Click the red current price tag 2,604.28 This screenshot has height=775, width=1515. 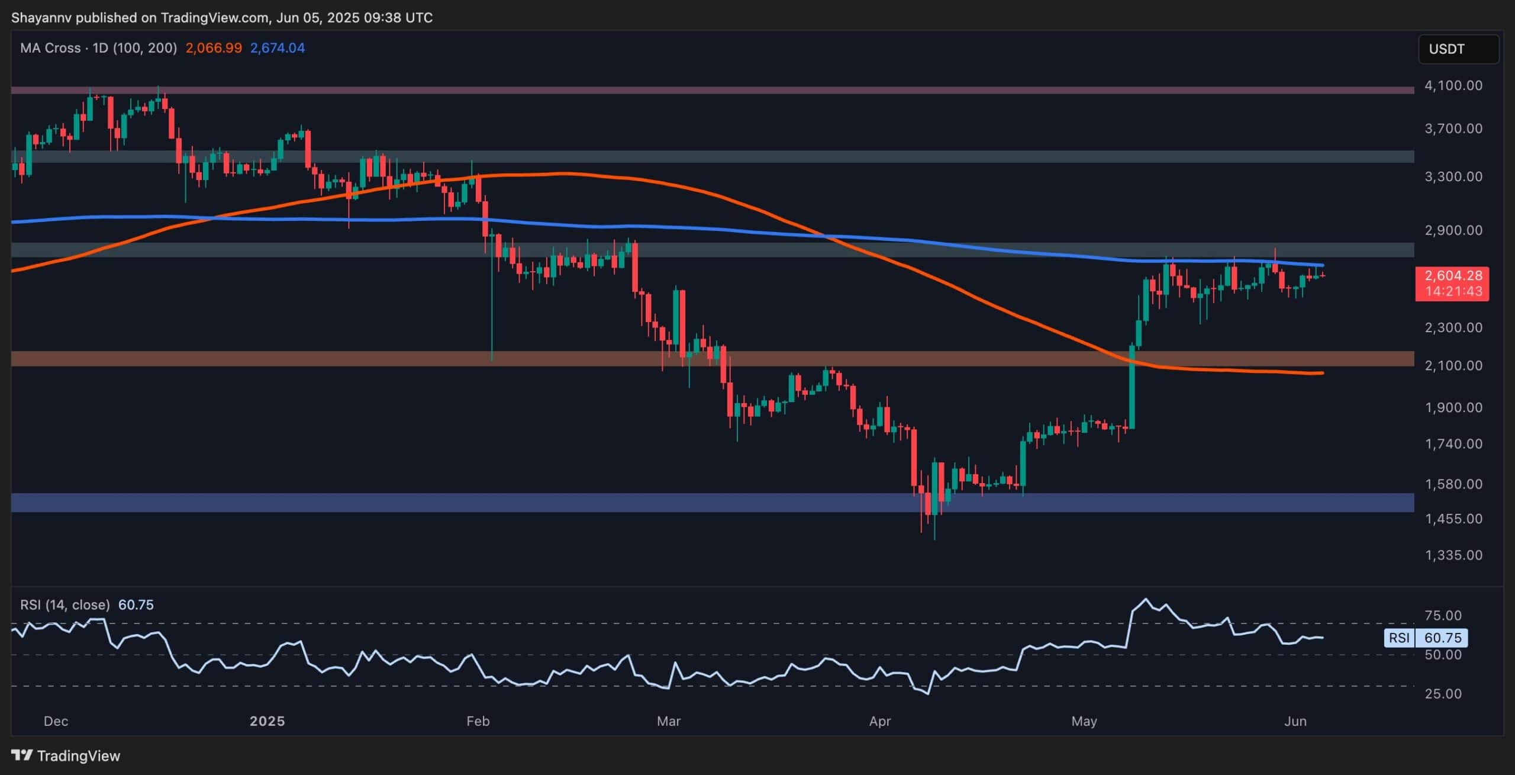click(x=1453, y=275)
